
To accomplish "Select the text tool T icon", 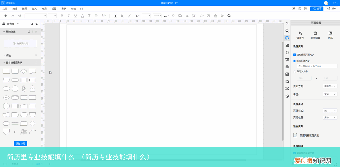I will (x=115, y=16).
